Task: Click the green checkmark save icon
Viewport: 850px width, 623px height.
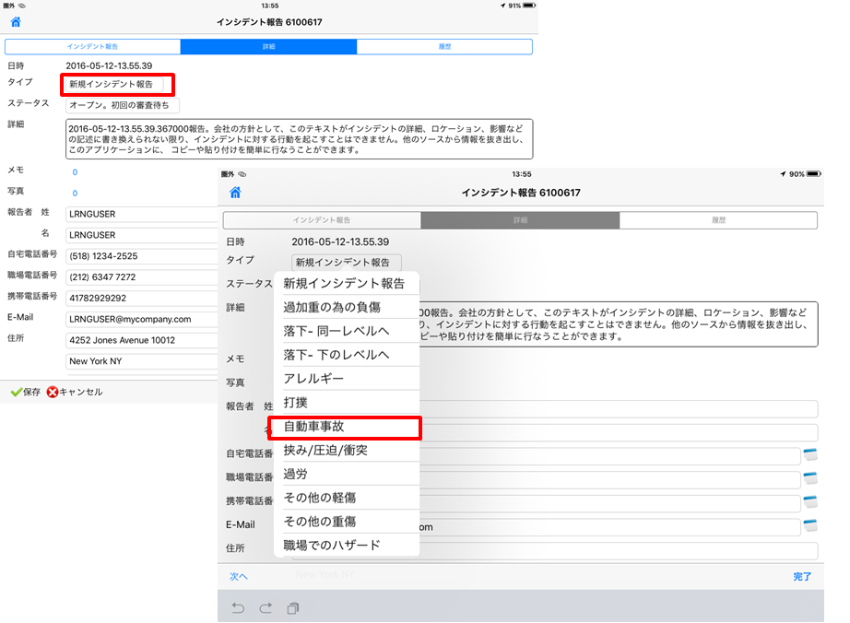Action: 16,392
